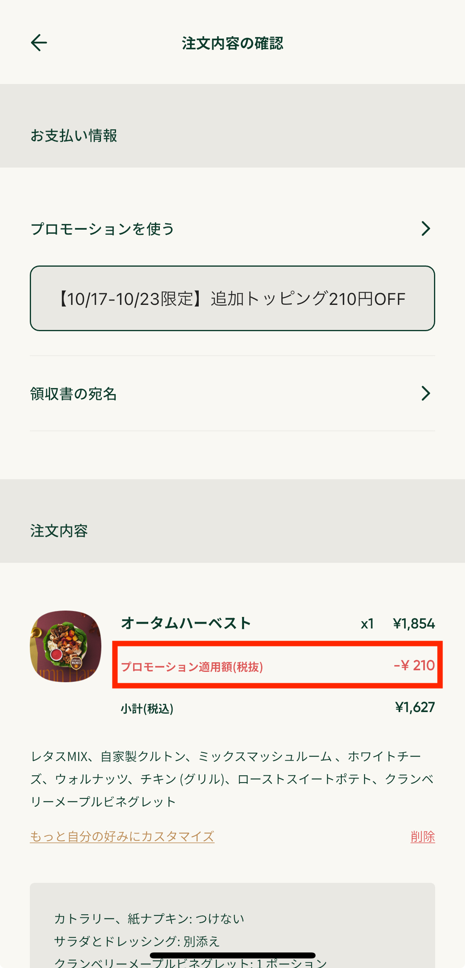Tap the x1 quantity indicator
Viewport: 465px width, 968px height.
(367, 624)
